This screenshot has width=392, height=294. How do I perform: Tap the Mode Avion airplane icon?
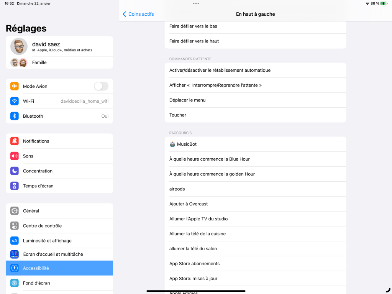pyautogui.click(x=15, y=86)
